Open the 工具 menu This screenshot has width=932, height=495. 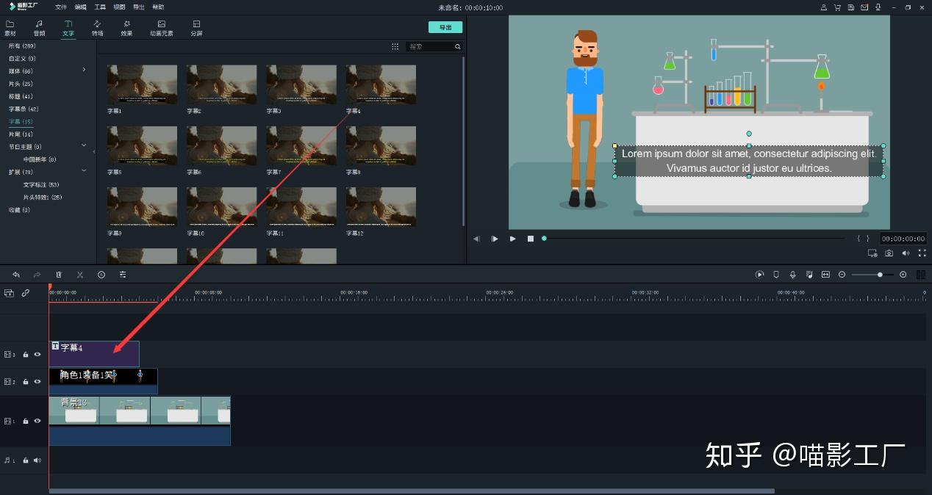(x=100, y=7)
